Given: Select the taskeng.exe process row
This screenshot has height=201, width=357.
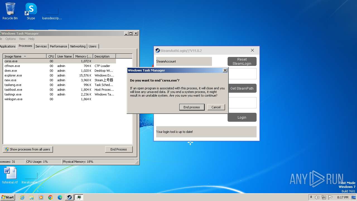Looking at the screenshot, I should point(59,85).
